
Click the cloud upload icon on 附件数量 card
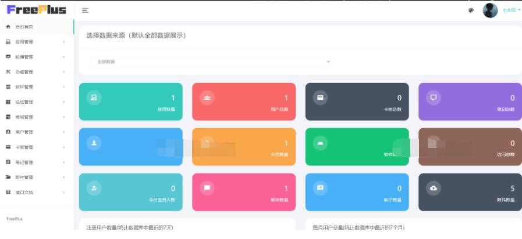pyautogui.click(x=434, y=188)
